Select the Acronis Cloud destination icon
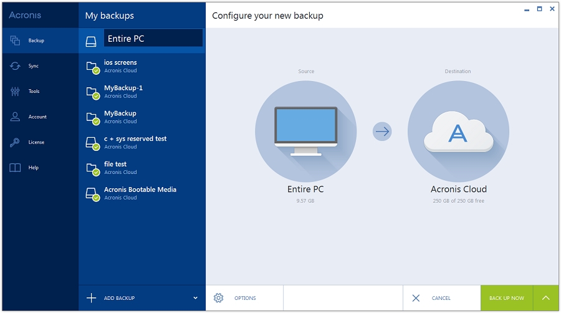The height and width of the screenshot is (313, 561). click(458, 132)
